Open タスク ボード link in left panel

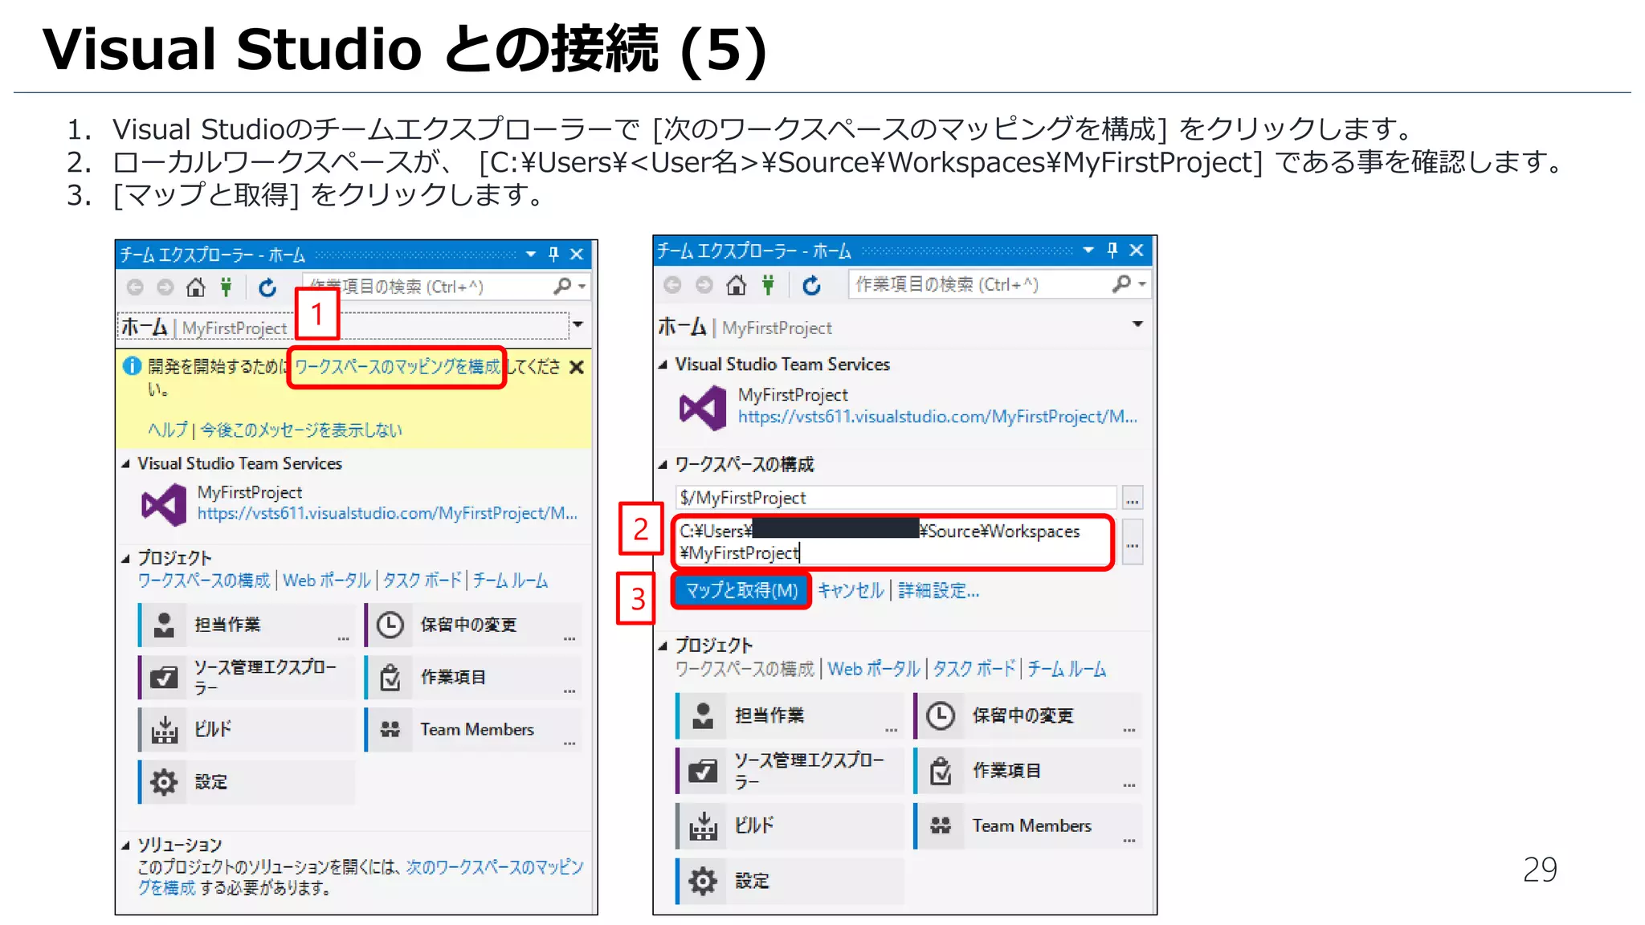click(x=422, y=581)
